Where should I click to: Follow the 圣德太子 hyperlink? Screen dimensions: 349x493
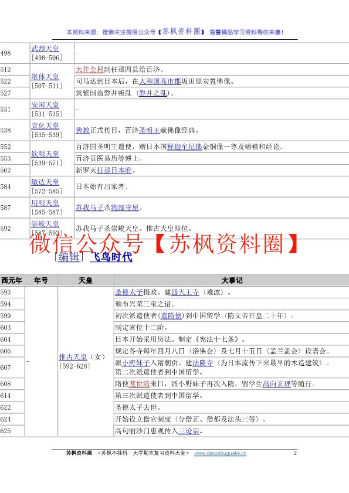coord(128,293)
